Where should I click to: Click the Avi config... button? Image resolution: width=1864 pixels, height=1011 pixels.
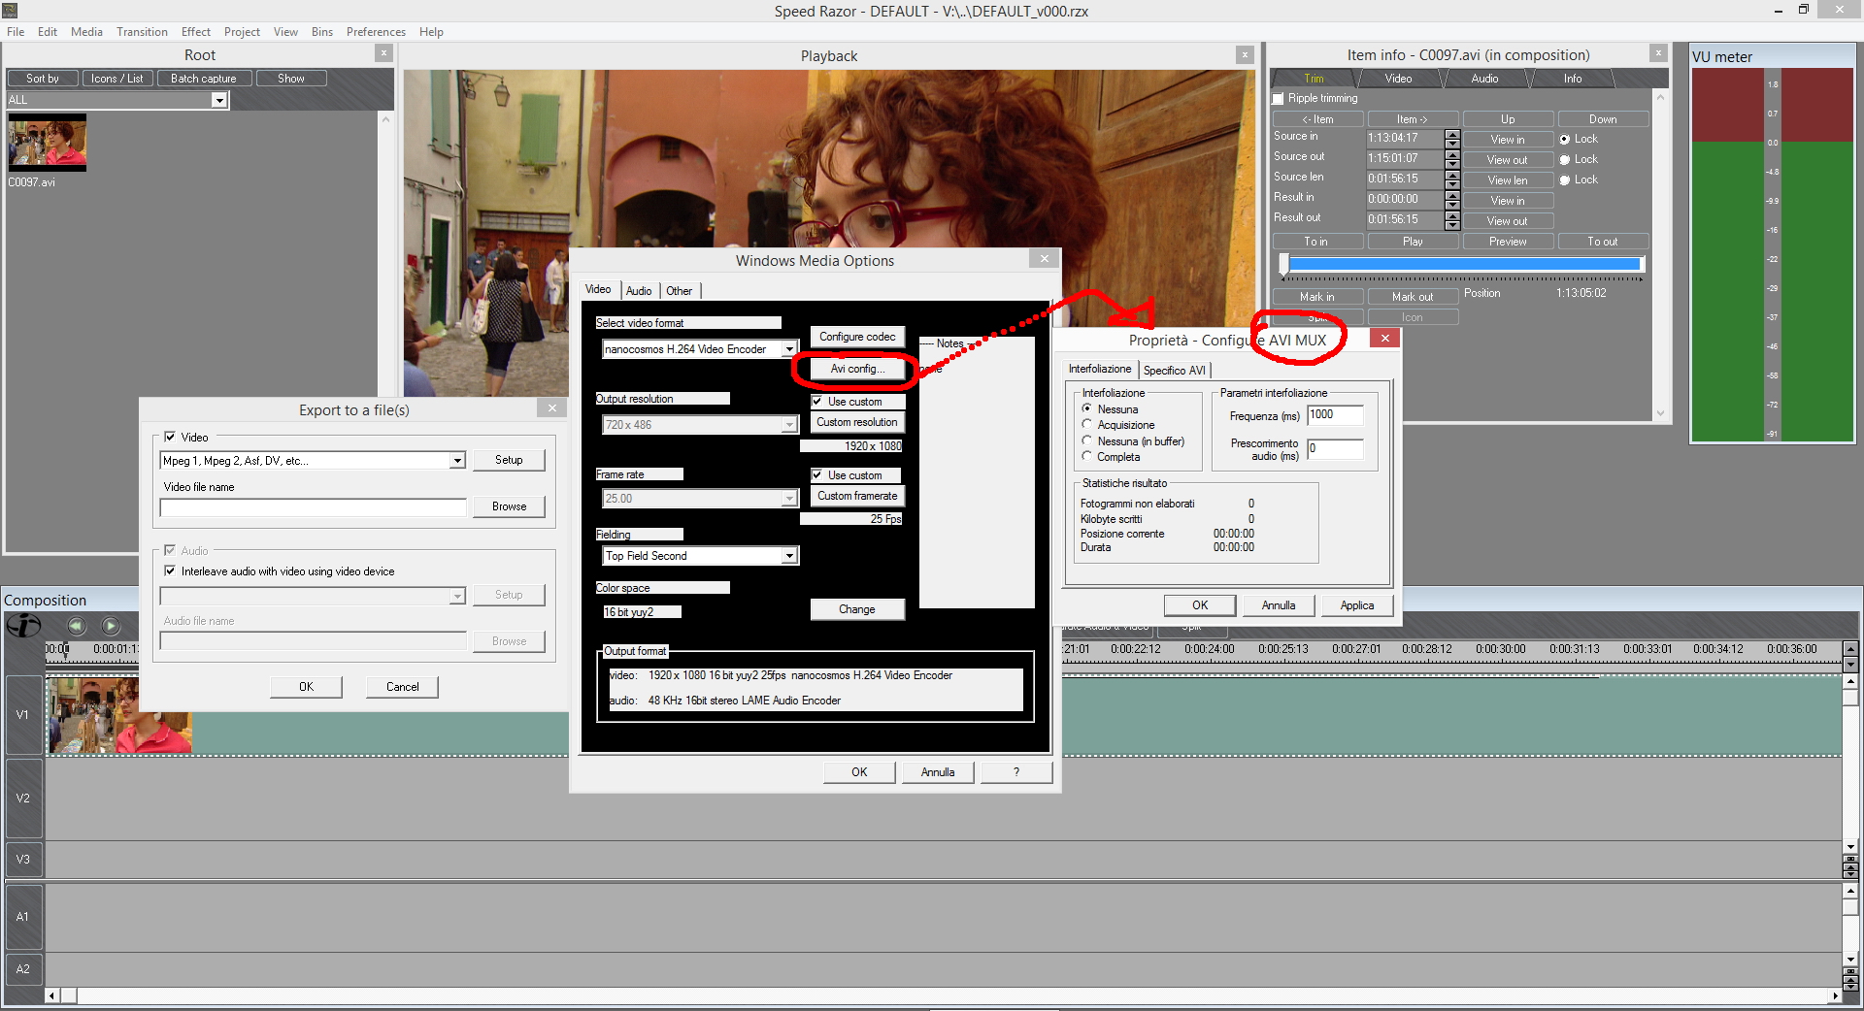[x=857, y=369]
